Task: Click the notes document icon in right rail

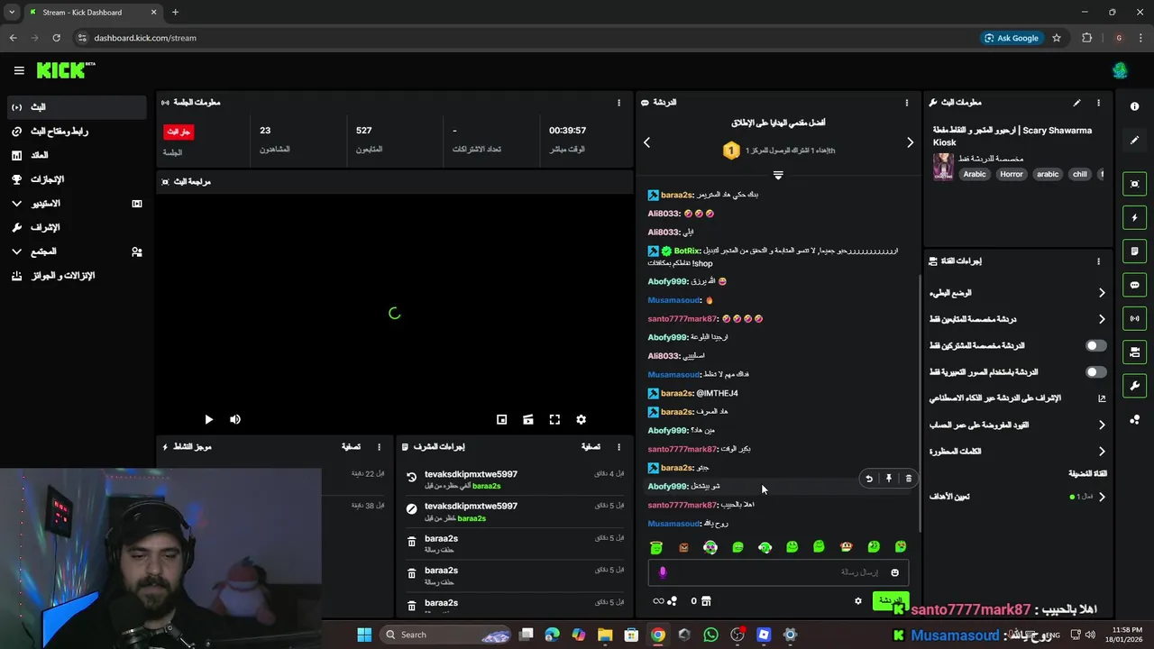Action: 1134,251
